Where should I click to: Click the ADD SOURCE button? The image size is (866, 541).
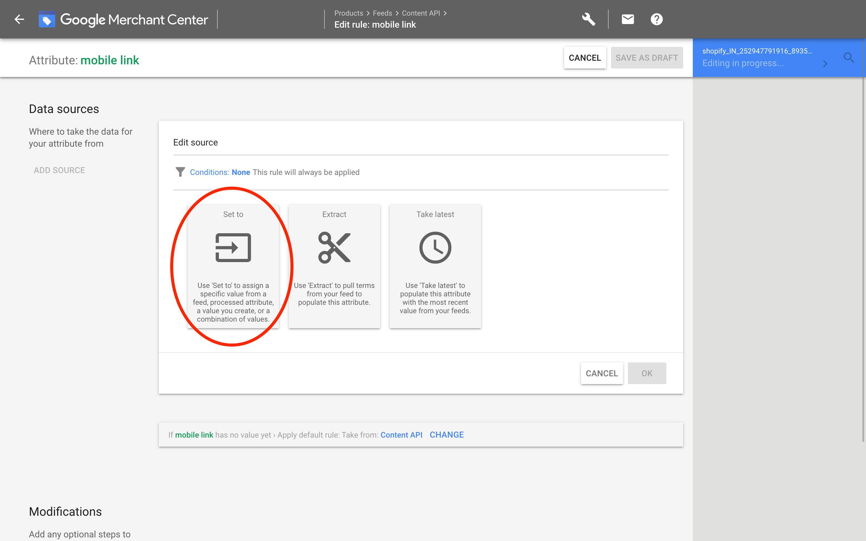click(60, 170)
